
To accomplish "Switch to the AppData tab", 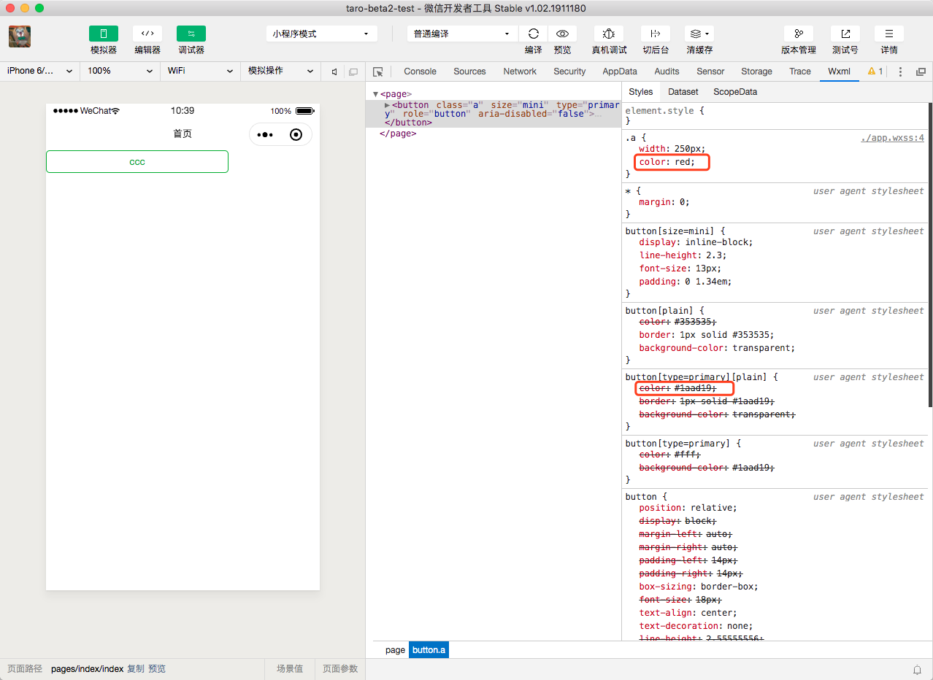I will [x=620, y=72].
